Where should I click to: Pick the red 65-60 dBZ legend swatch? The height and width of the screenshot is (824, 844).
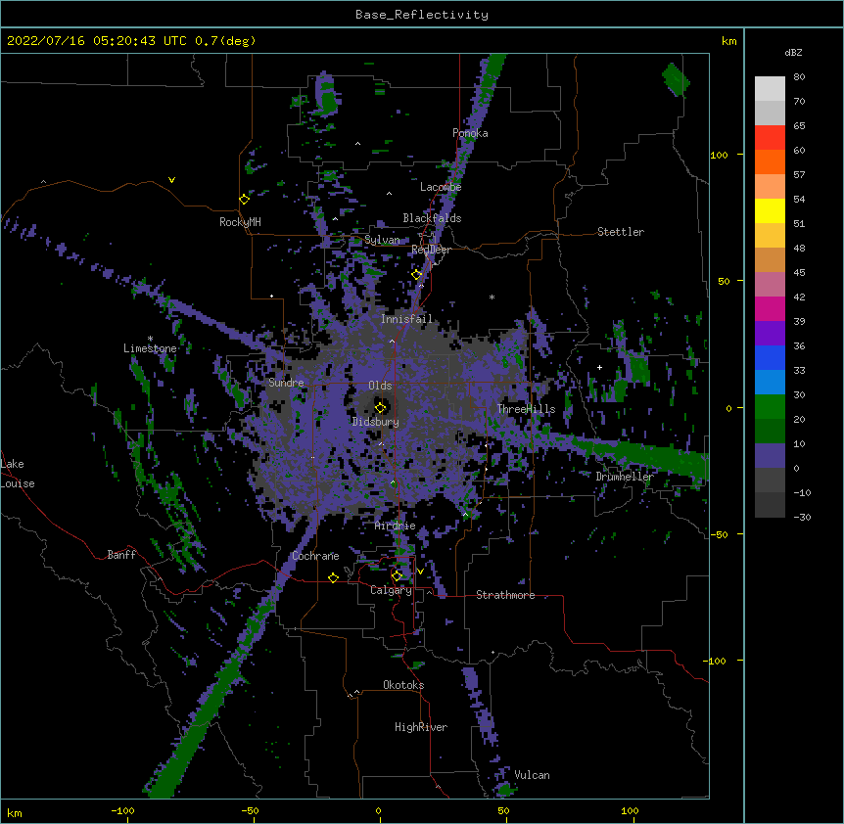(x=770, y=138)
